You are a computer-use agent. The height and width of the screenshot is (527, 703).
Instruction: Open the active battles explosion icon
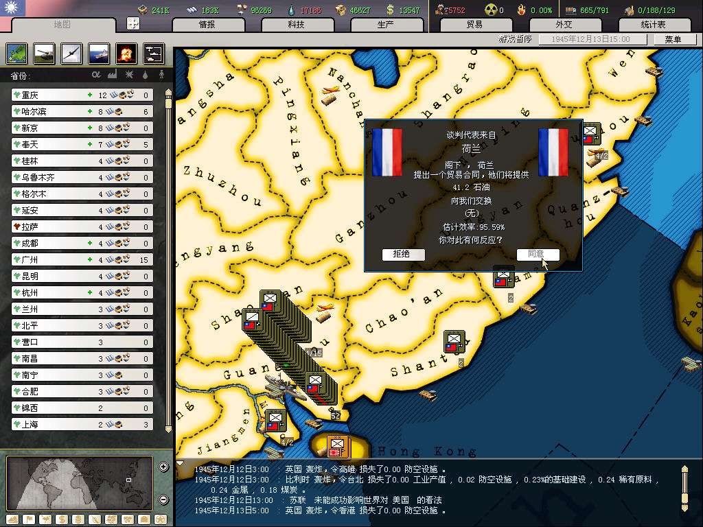click(x=126, y=54)
